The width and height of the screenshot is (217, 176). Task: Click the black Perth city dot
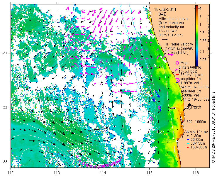click(x=190, y=105)
